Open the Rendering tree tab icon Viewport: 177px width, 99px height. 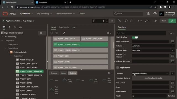[4, 27]
